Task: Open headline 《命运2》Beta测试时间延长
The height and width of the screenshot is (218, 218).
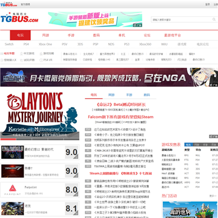Action: pos(121,105)
